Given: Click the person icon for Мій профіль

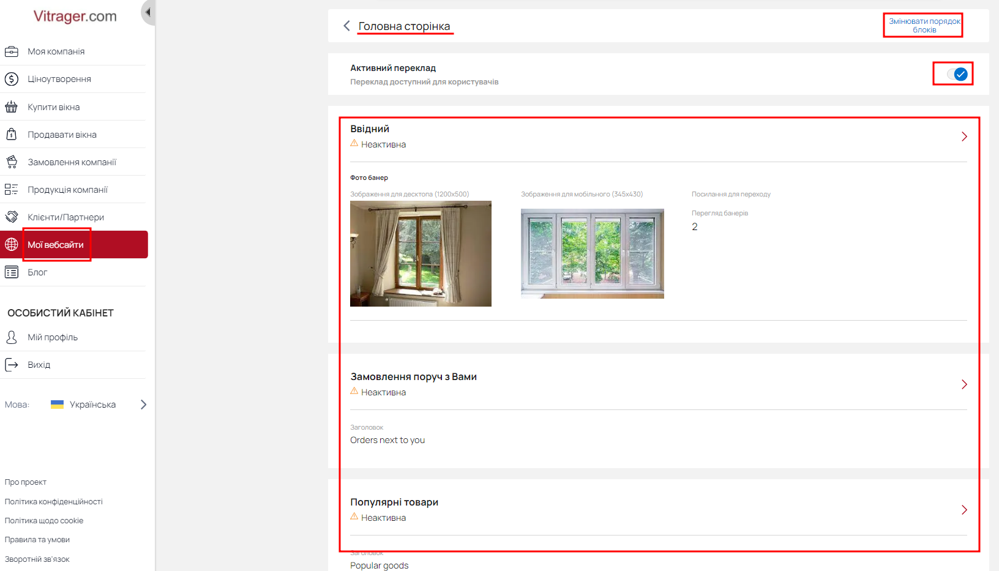Looking at the screenshot, I should point(12,337).
